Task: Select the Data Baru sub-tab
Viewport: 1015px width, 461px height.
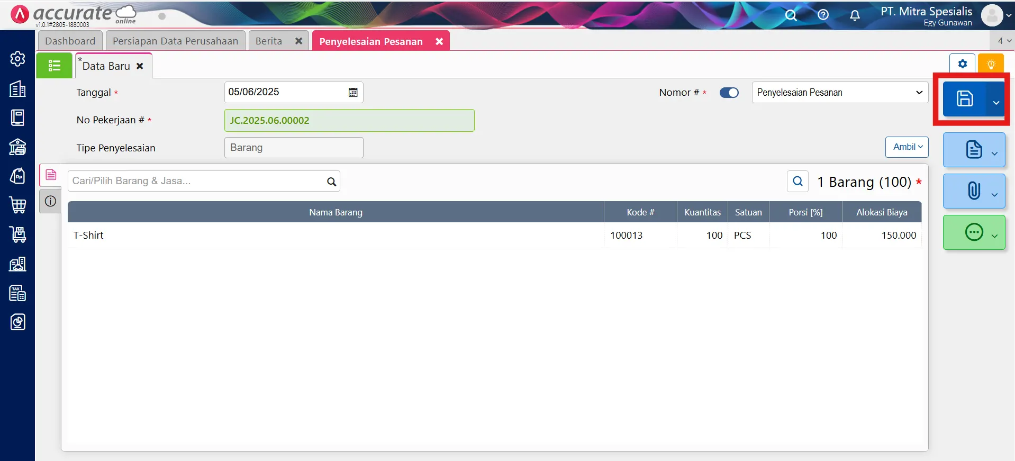Action: pyautogui.click(x=106, y=66)
